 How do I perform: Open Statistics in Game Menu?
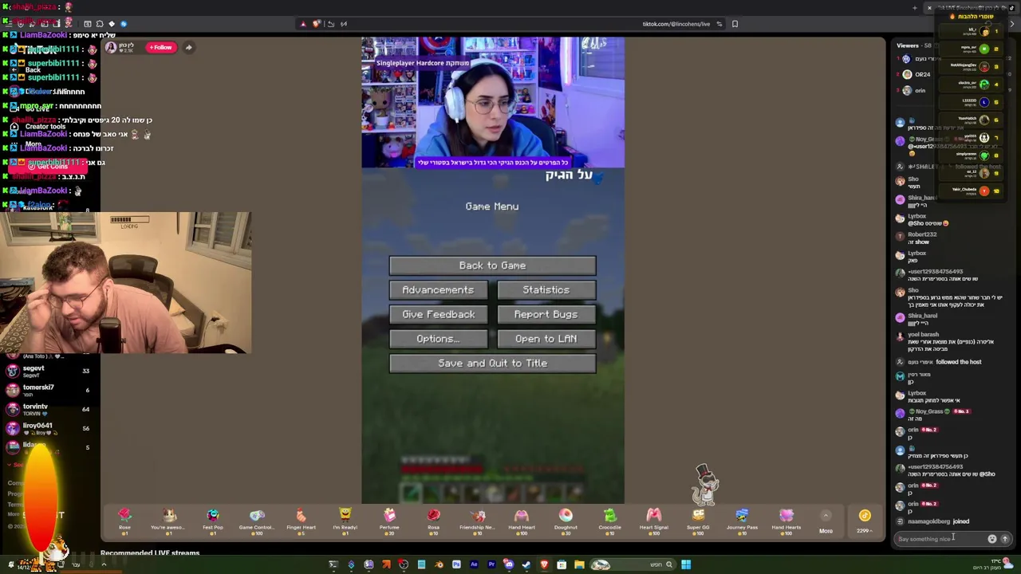click(546, 290)
